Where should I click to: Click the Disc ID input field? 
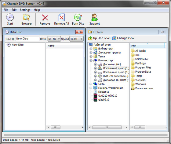[x=27, y=39]
